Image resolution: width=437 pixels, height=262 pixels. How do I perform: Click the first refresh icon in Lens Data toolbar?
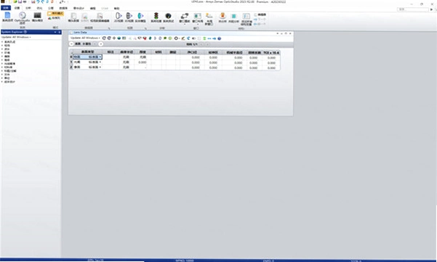click(104, 38)
